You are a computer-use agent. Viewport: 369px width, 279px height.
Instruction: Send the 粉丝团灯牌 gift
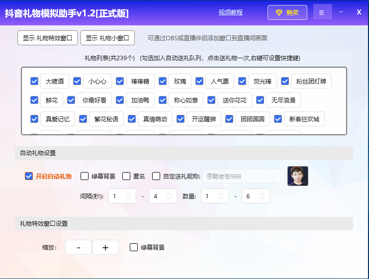tap(311, 81)
